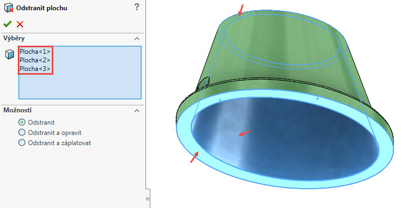The image size is (404, 208).
Task: Collapse the Výběry section chevron
Action: [137, 39]
